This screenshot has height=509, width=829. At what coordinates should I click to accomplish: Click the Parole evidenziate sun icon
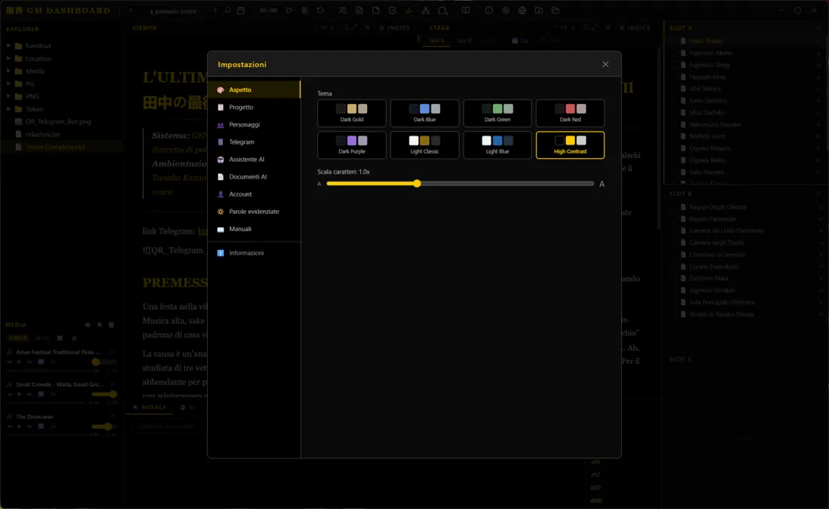pos(221,212)
